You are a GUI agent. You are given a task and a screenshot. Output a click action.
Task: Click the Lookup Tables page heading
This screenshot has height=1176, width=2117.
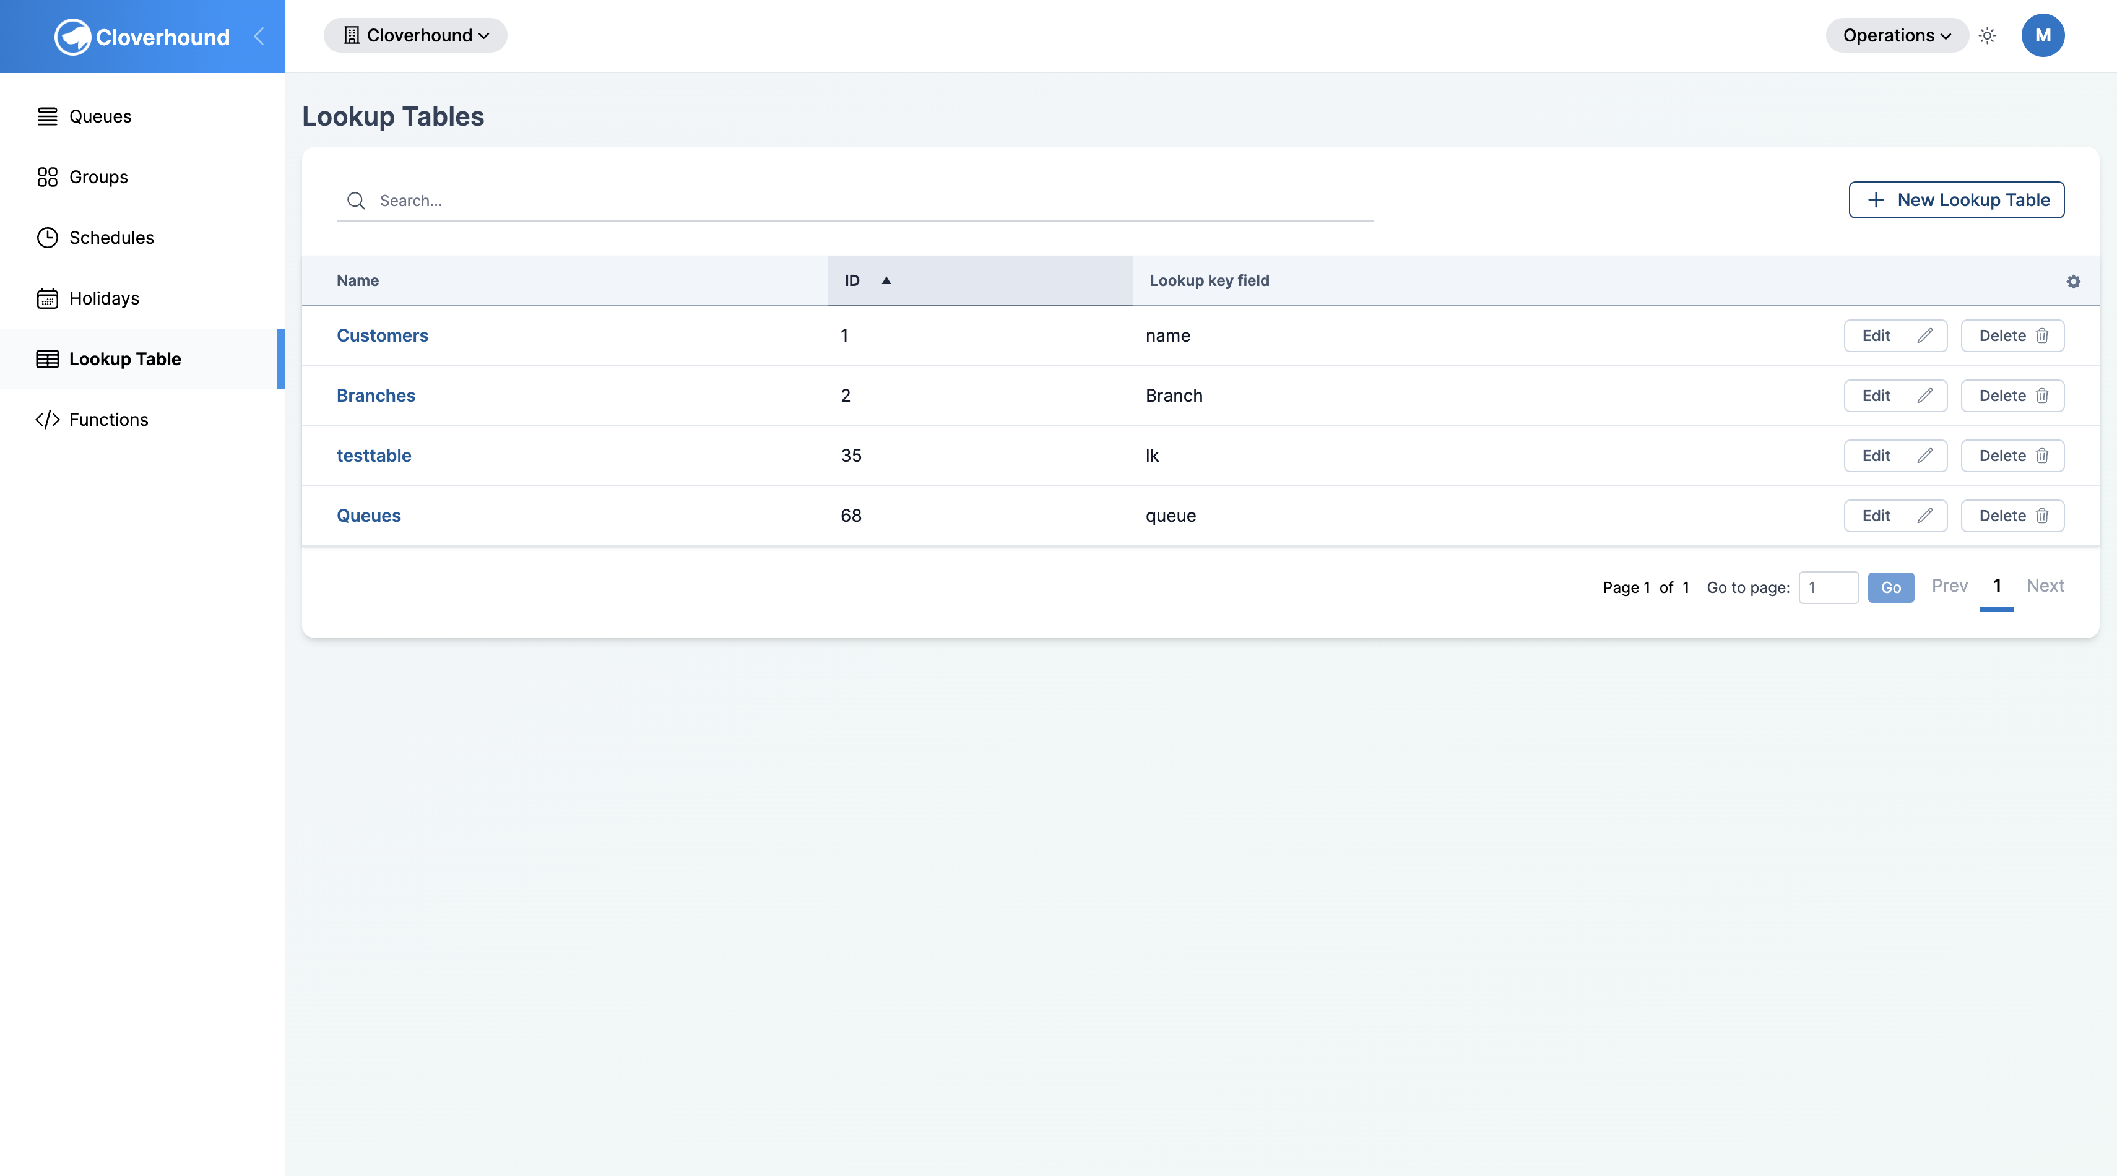click(393, 117)
